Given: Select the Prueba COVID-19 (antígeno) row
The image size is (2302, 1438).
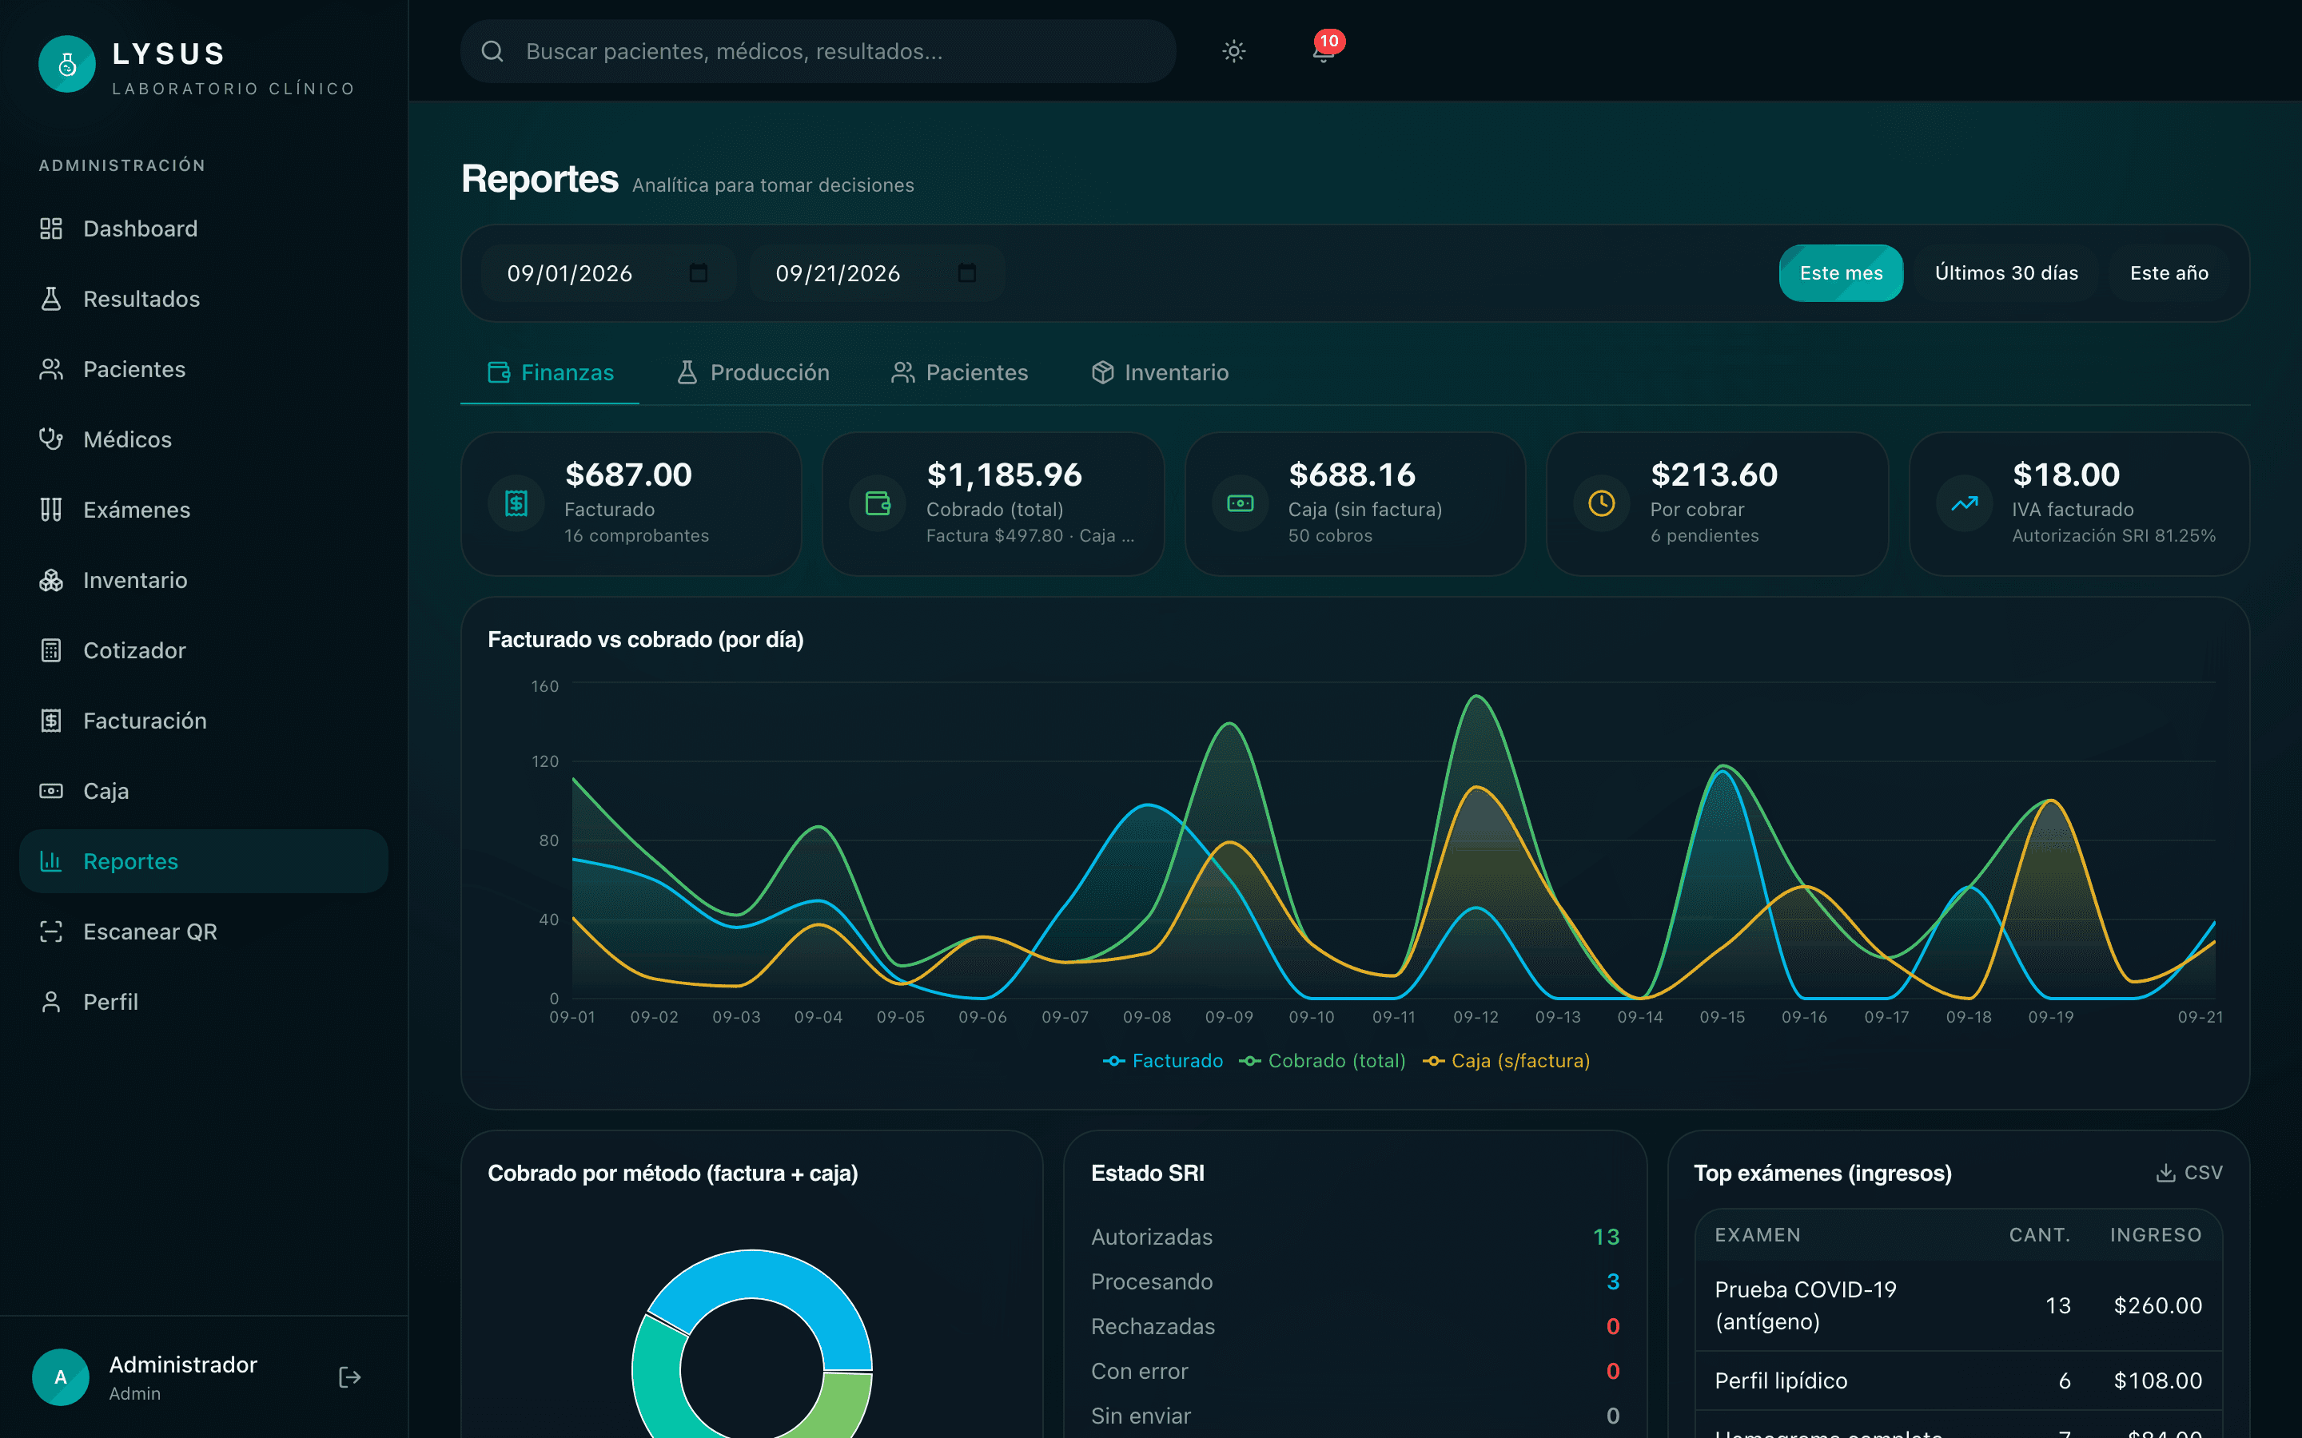Looking at the screenshot, I should (x=1958, y=1306).
